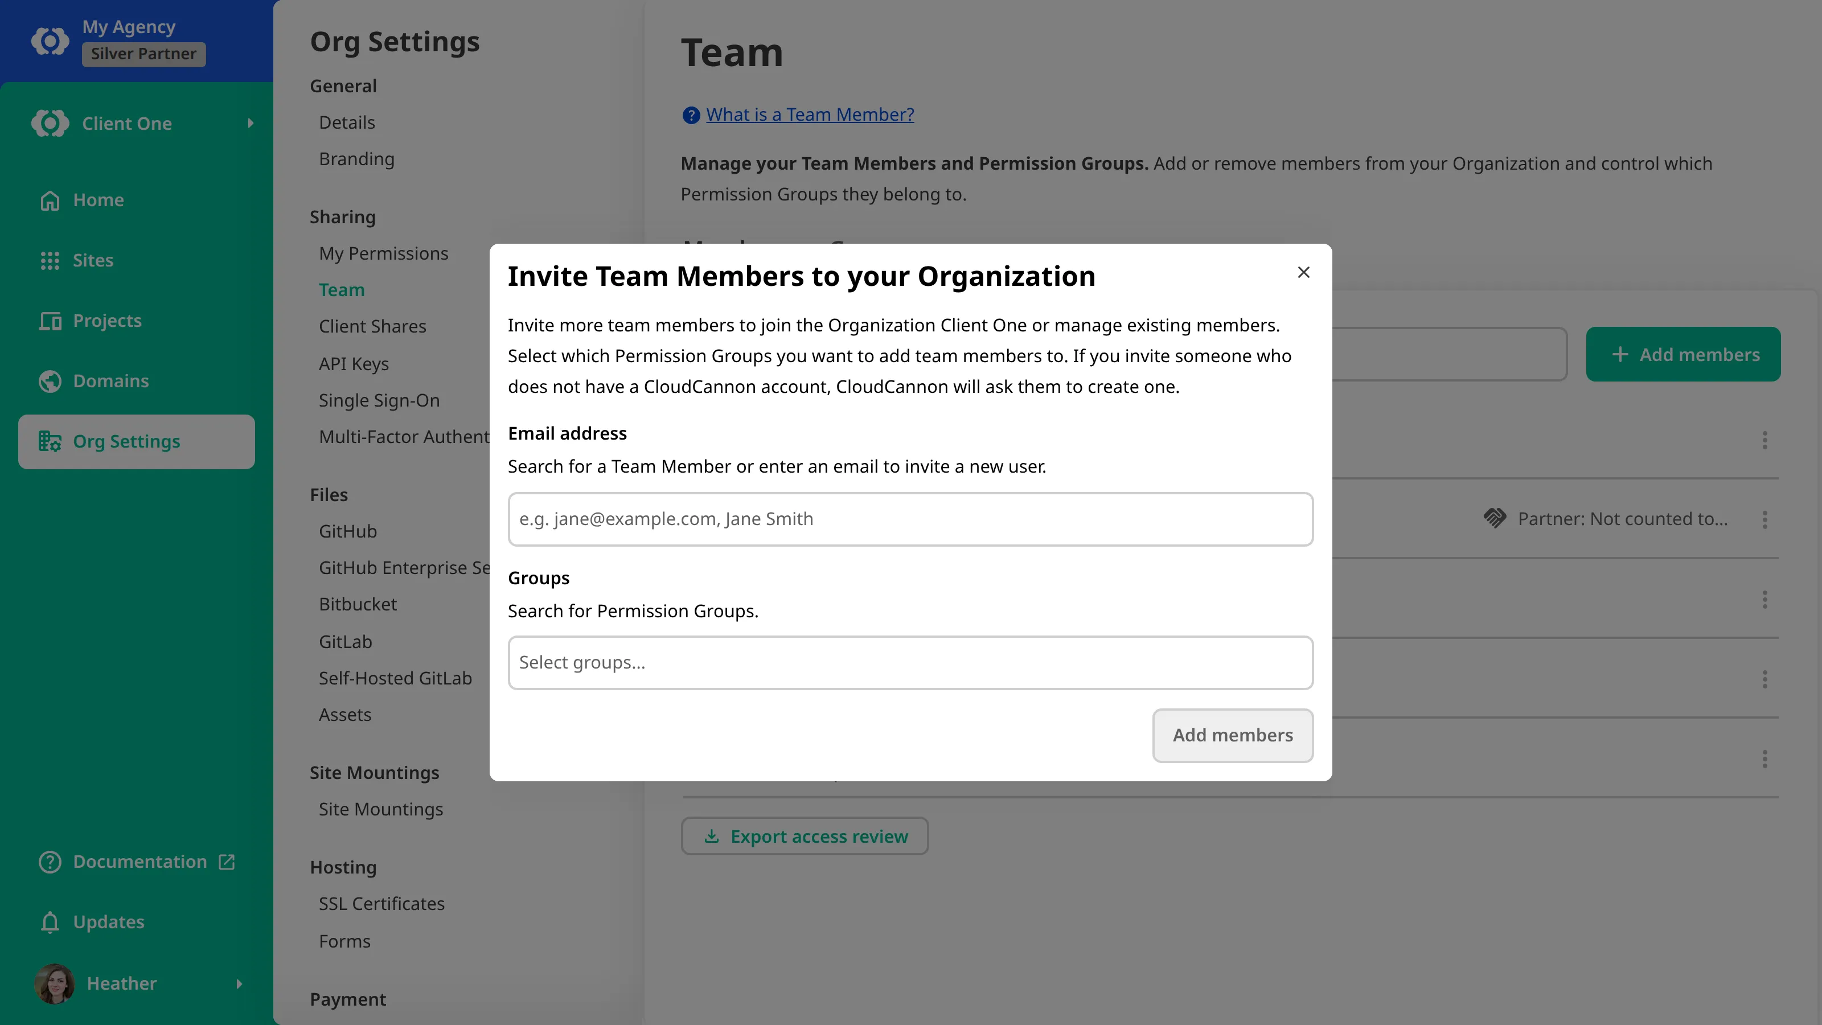
Task: Select Team in Org Settings menu
Action: pyautogui.click(x=342, y=290)
